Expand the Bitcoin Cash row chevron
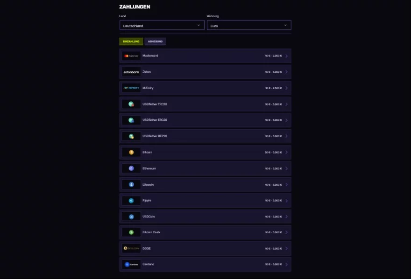 286,232
